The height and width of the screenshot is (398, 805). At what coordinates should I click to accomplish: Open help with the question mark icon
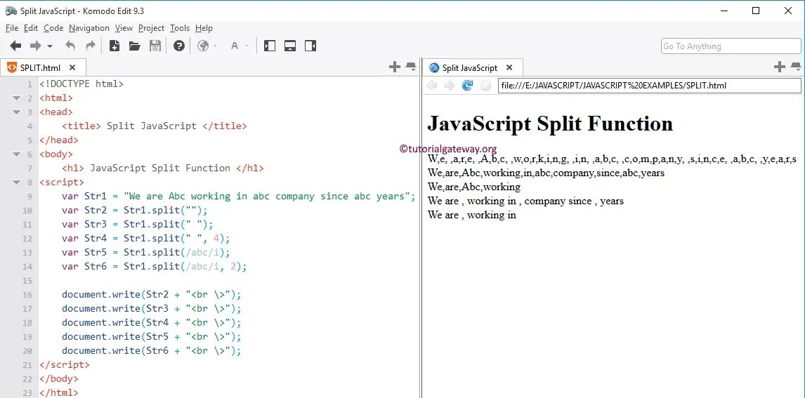178,46
